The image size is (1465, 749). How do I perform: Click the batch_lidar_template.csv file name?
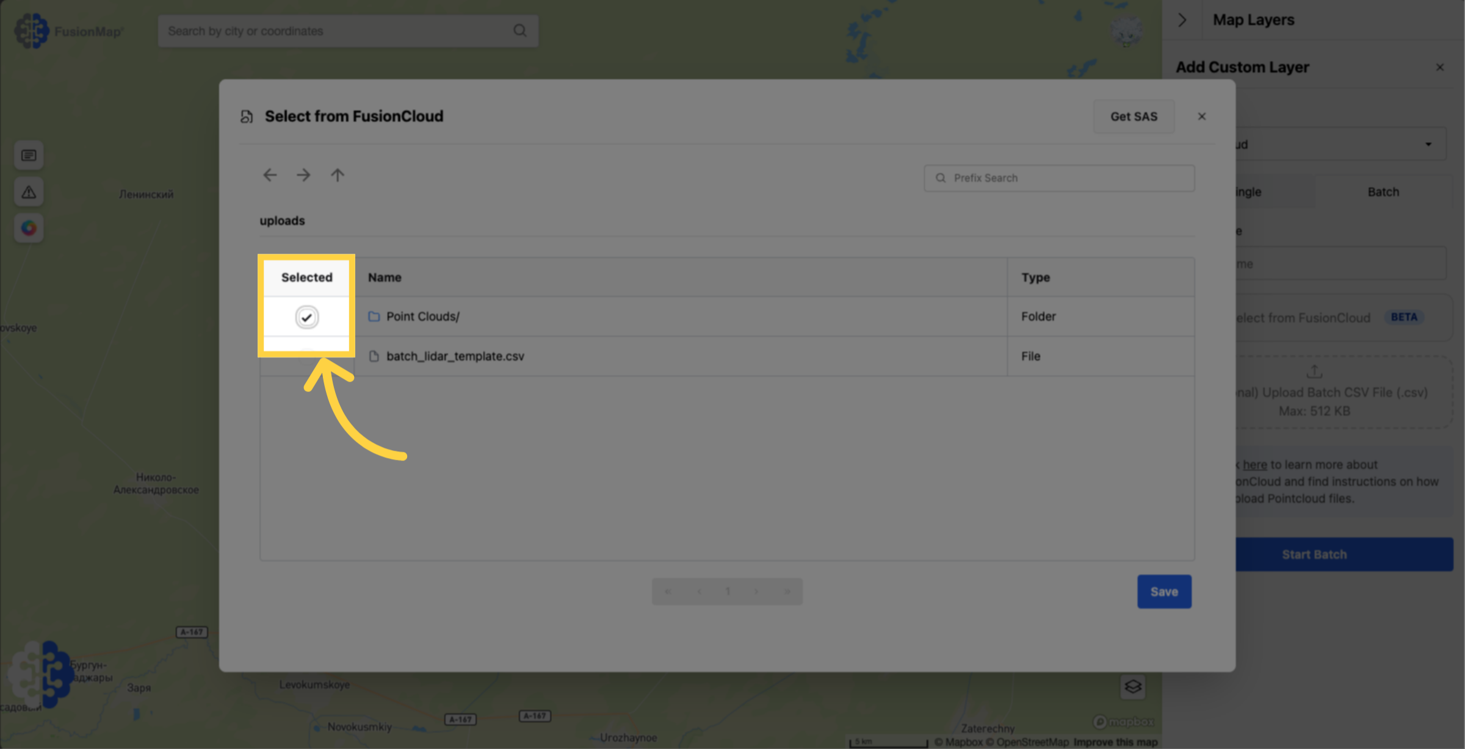pos(455,356)
